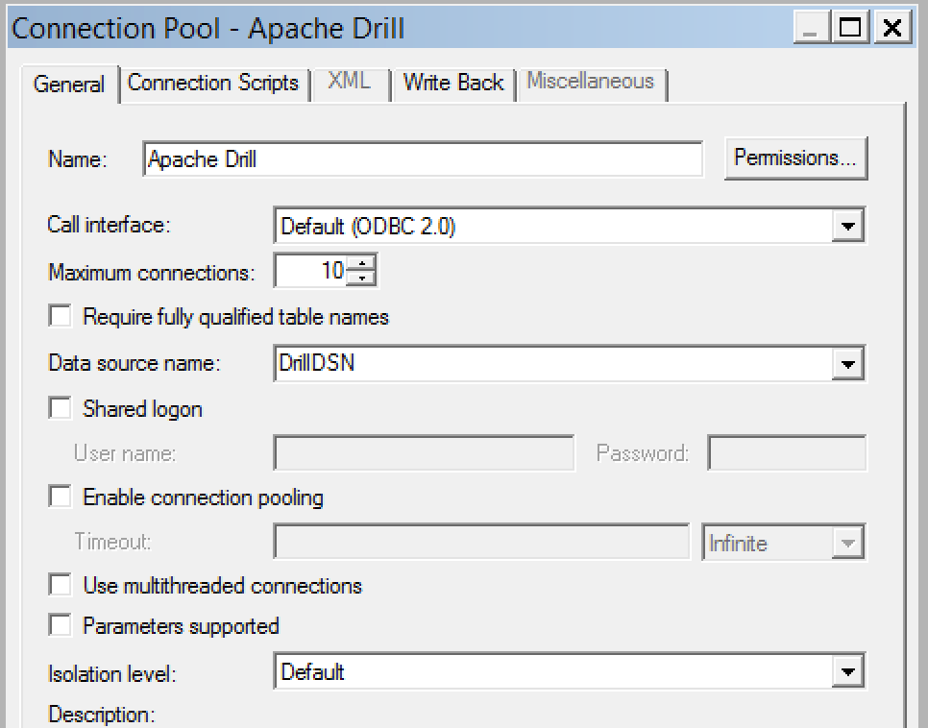Viewport: 928px width, 728px height.
Task: Click into the Name text field
Action: click(423, 159)
